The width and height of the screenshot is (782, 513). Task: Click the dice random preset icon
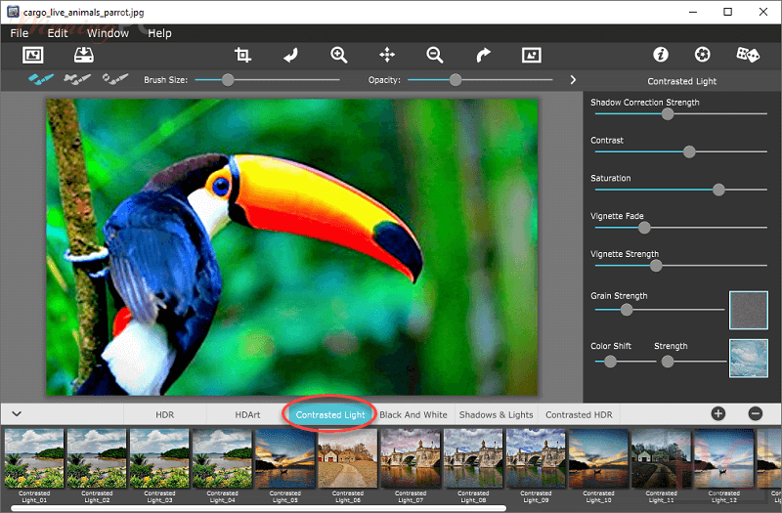point(748,55)
